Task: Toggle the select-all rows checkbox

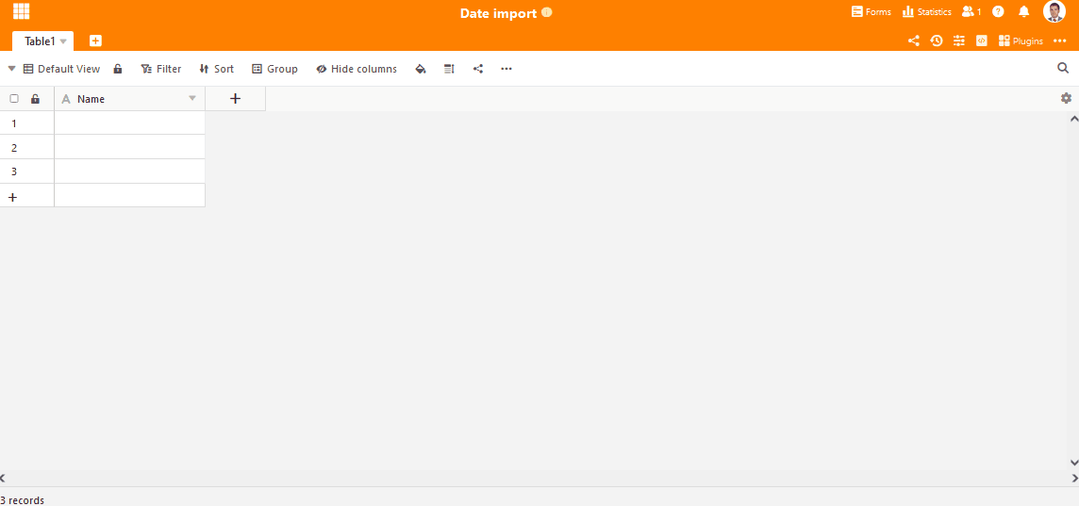Action: coord(14,99)
